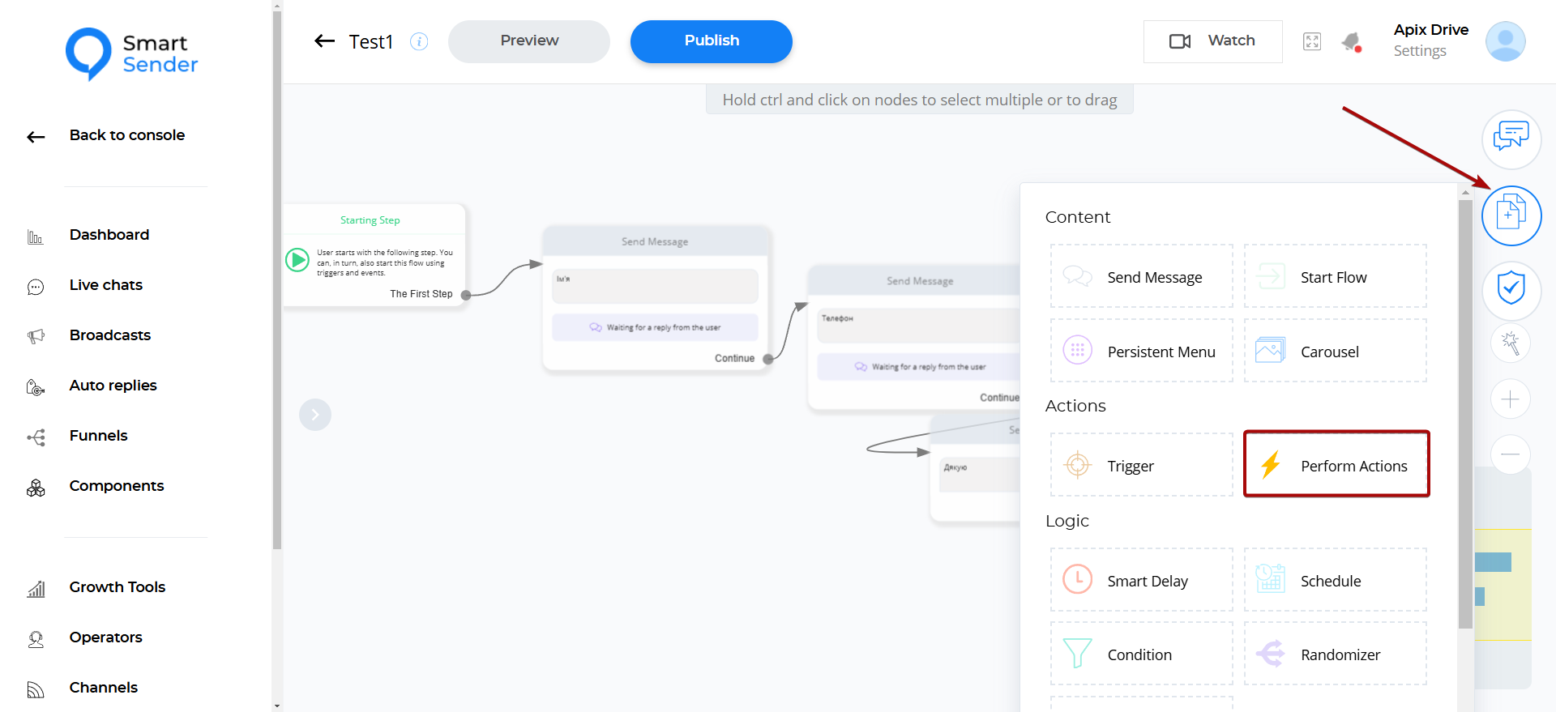Add a Send Message block
The image size is (1556, 712).
[x=1141, y=276]
